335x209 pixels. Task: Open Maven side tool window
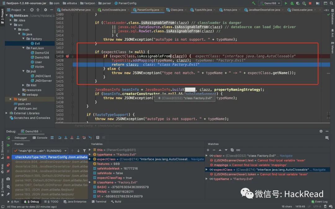pyautogui.click(x=333, y=48)
